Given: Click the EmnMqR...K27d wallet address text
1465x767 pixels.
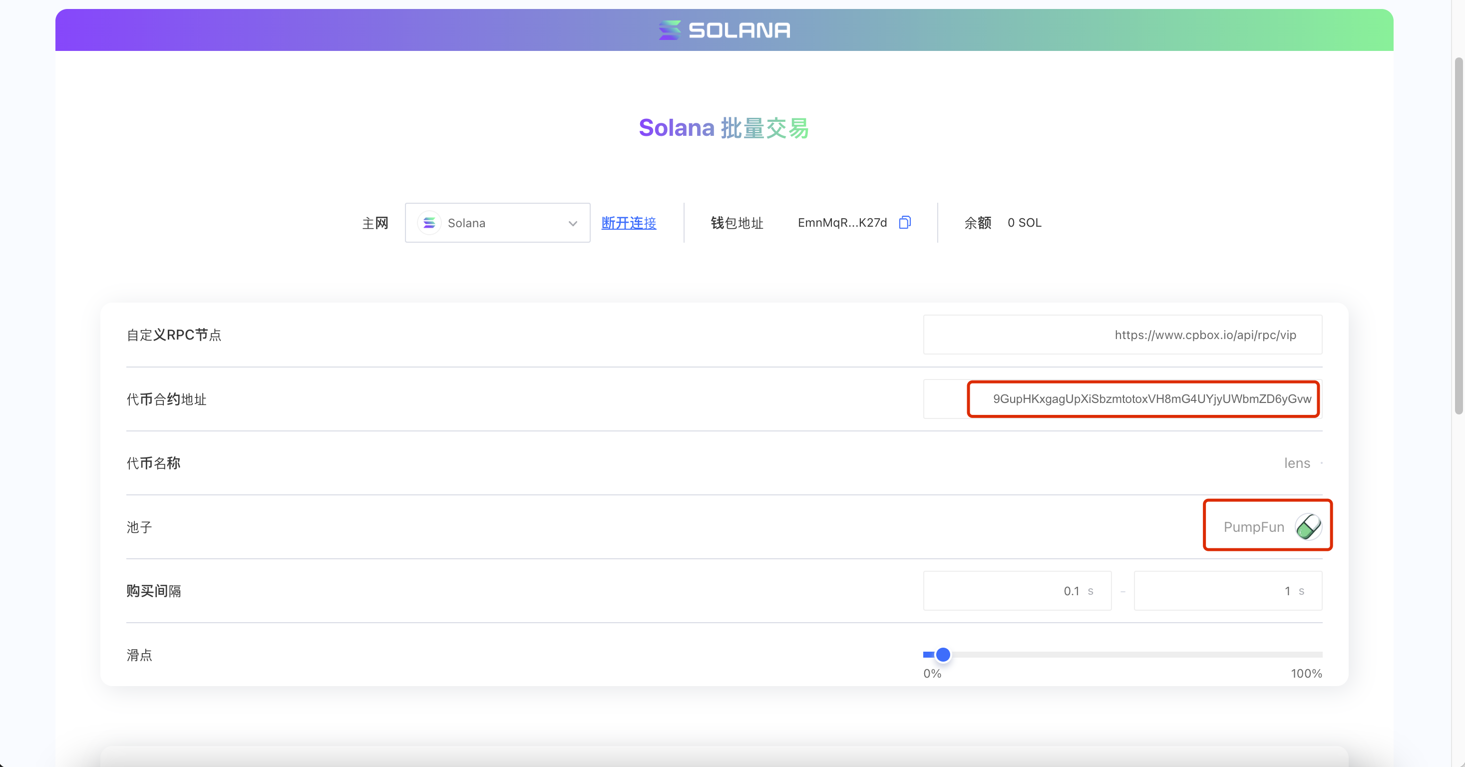Looking at the screenshot, I should 842,223.
